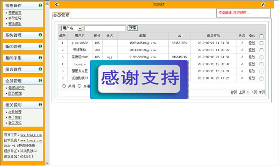The width and height of the screenshot is (279, 166).
Task: Click the 最后登陆 column header
Action: (x=213, y=36)
